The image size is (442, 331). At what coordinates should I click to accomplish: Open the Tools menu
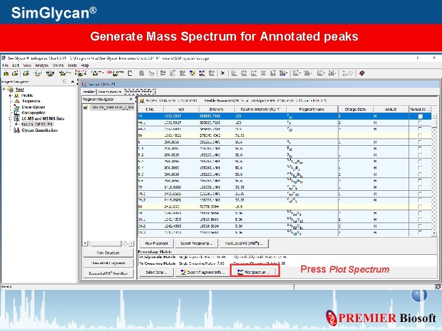point(72,65)
